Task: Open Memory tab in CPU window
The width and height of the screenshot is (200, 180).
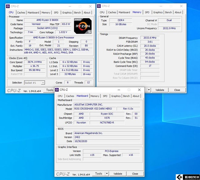Action: [46, 13]
